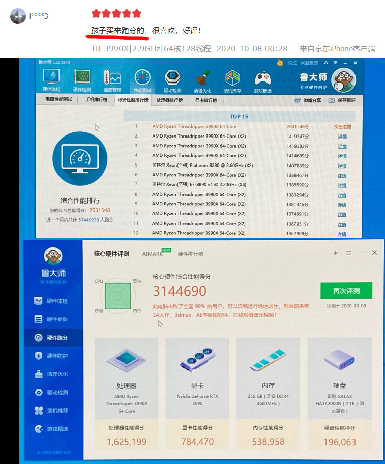Click disk score 196,063
Image resolution: width=385 pixels, height=464 pixels.
pos(340,442)
